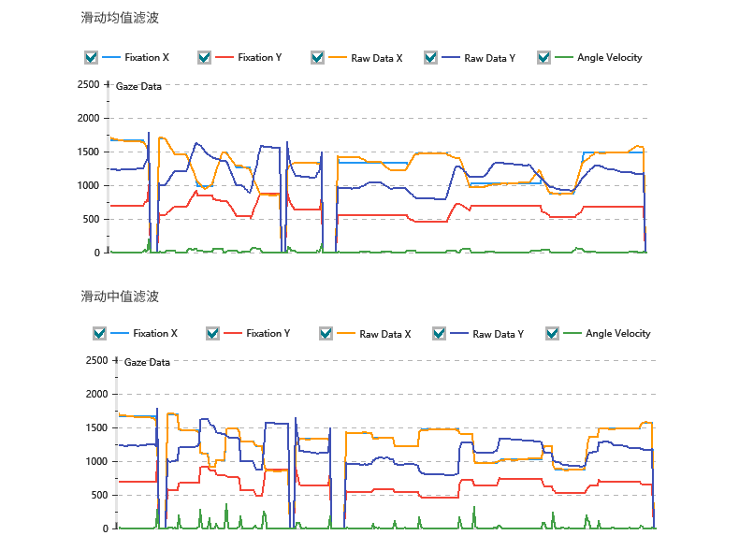Toggle Fixation Y checkbox in the bottom chart
739x550 pixels.
212,334
